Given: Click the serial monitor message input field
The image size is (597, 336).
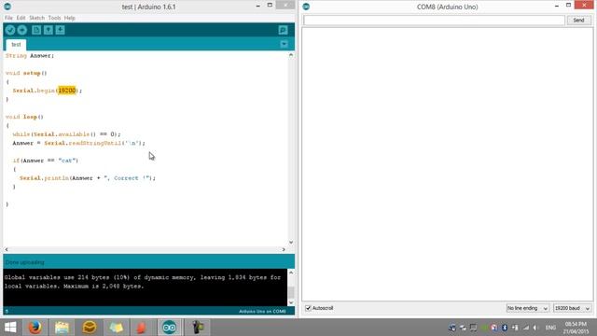Looking at the screenshot, I should point(434,21).
